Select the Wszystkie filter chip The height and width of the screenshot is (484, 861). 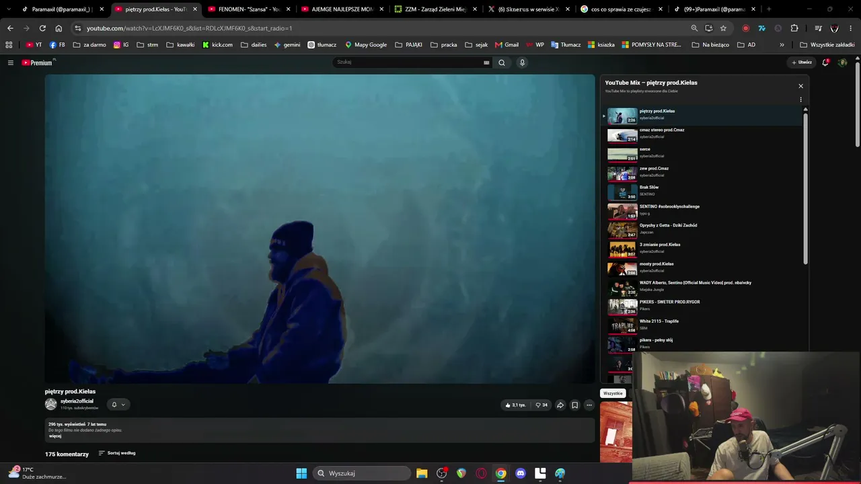(x=613, y=393)
